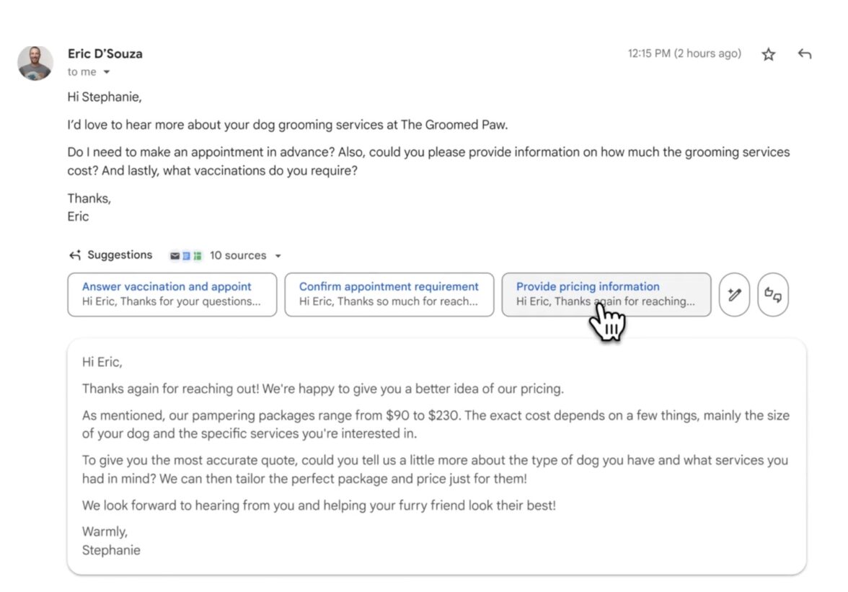
Task: Click the Google Sheets source icon
Action: 197,256
